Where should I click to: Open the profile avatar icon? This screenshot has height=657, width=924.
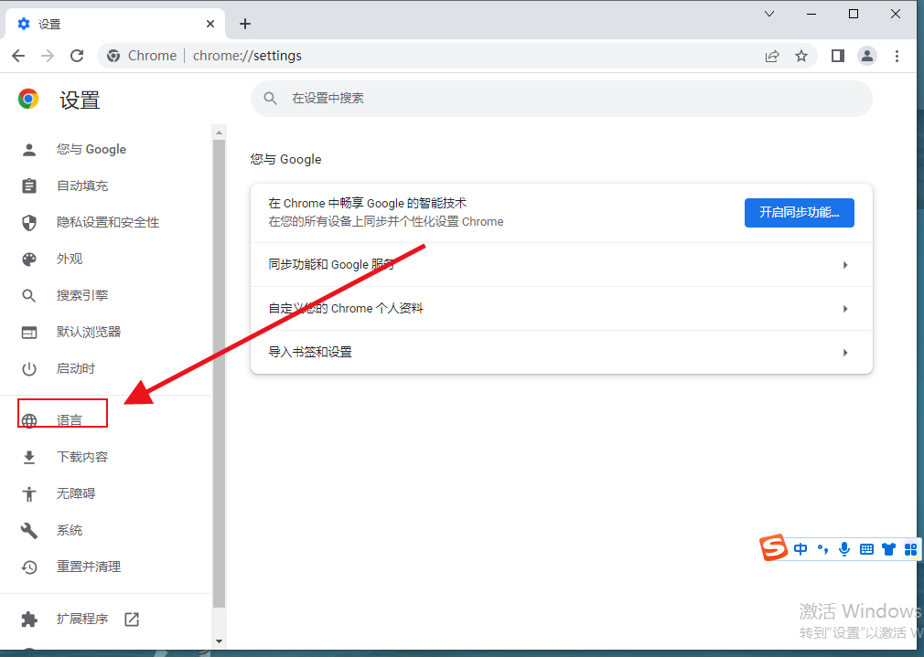867,56
